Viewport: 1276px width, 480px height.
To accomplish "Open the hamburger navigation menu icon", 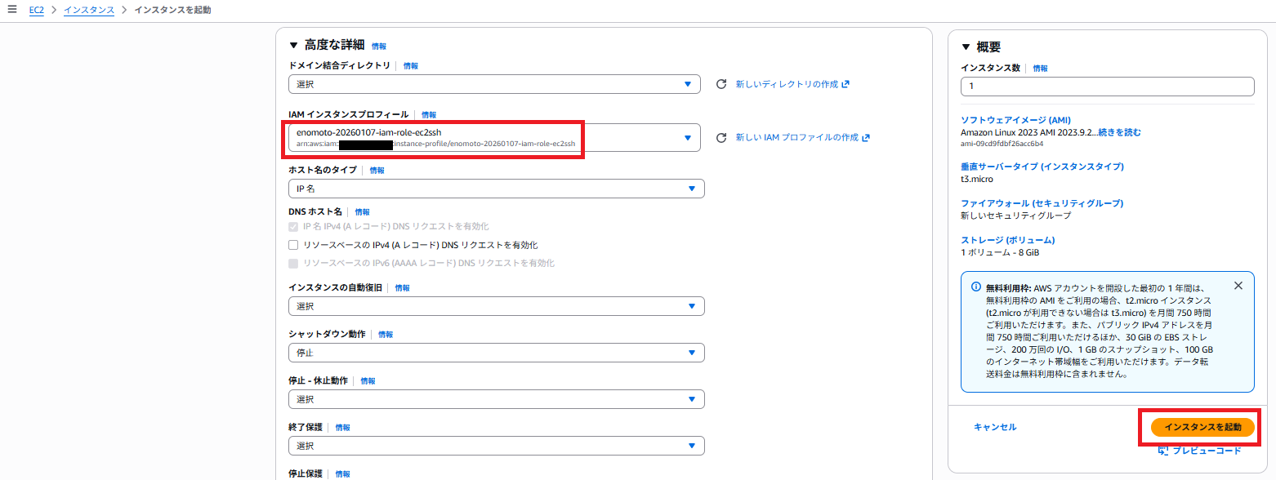I will click(x=11, y=9).
